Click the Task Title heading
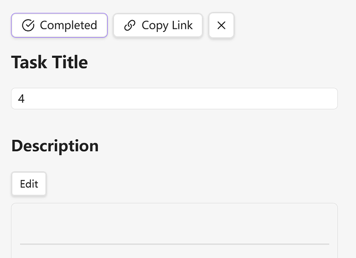 [50, 62]
